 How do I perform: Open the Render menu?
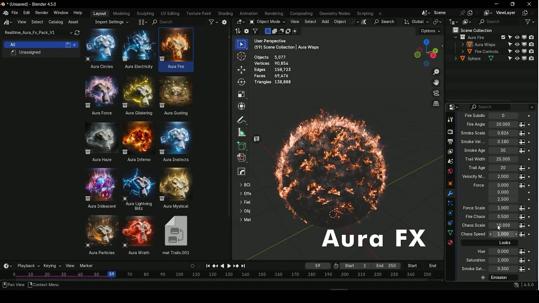coord(42,13)
